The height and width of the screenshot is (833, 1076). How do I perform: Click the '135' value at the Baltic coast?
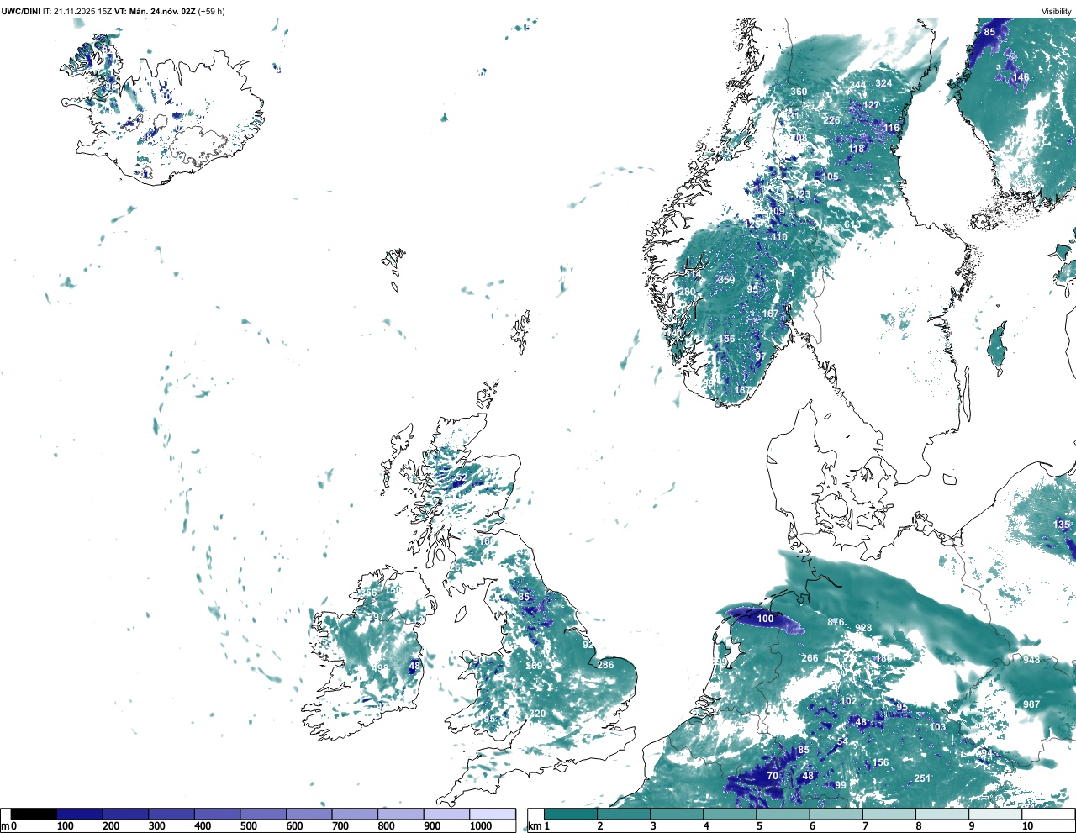pyautogui.click(x=1063, y=524)
